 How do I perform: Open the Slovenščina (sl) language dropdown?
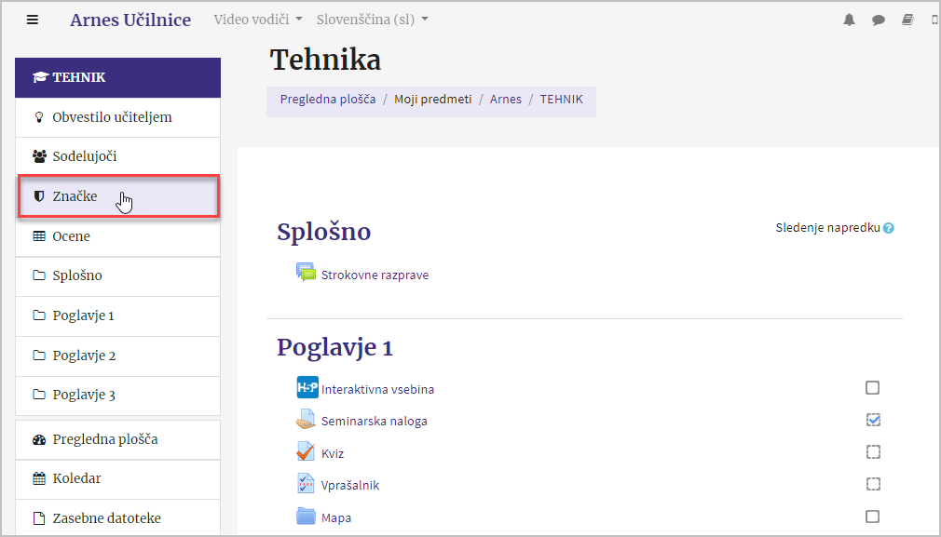(x=373, y=20)
